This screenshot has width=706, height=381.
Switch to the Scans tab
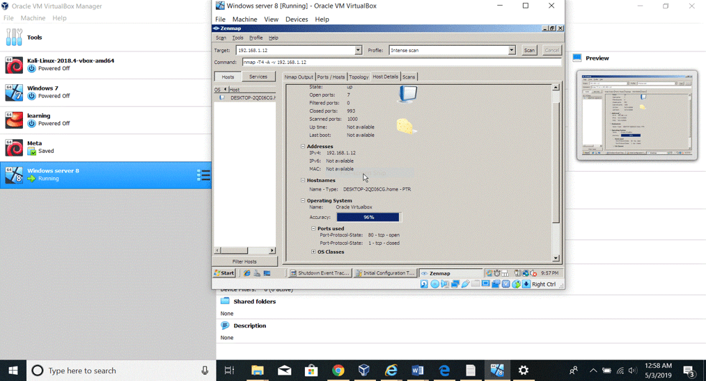(409, 77)
